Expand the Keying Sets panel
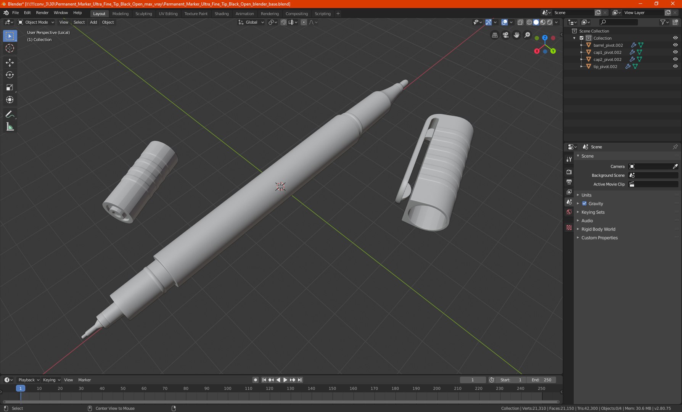This screenshot has height=412, width=682. (593, 212)
